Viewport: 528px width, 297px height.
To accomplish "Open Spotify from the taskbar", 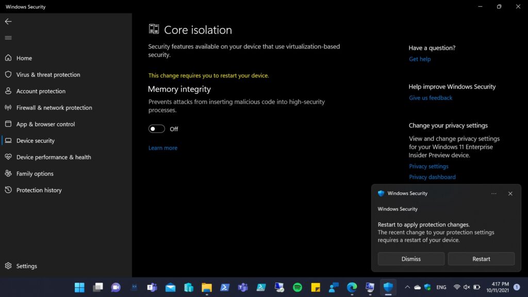I will (x=298, y=287).
